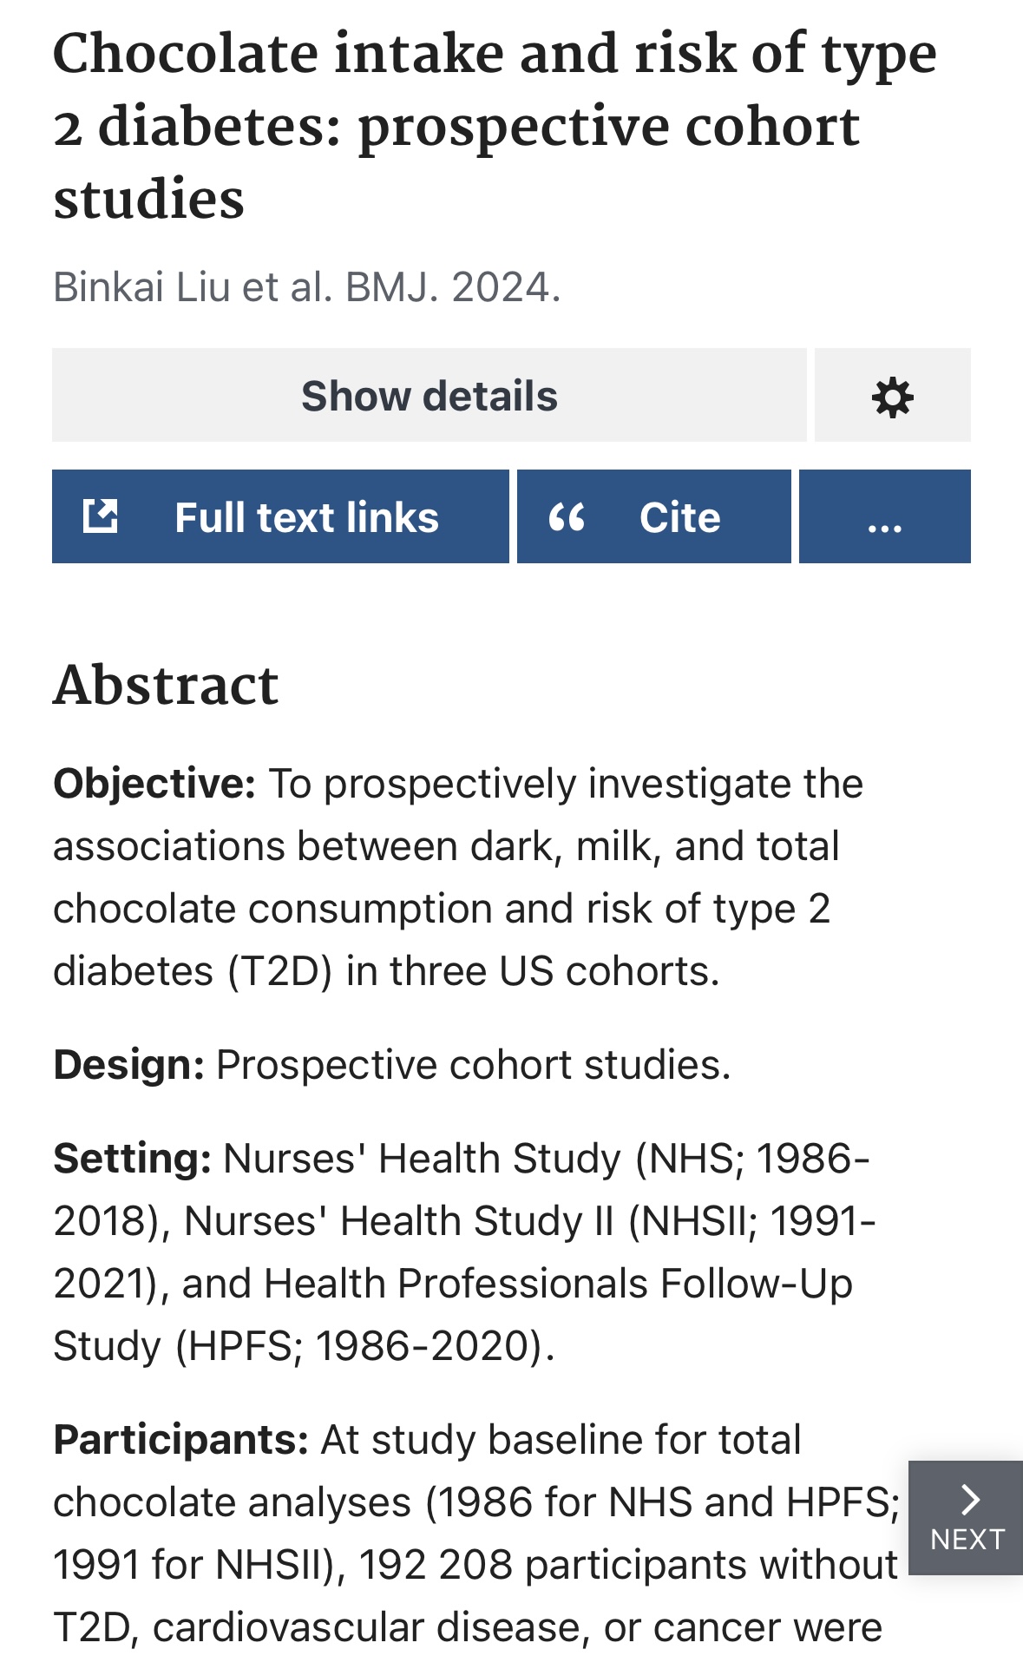The width and height of the screenshot is (1023, 1669).
Task: Click the Health Professionals Follow-Up text
Action: tap(558, 1284)
